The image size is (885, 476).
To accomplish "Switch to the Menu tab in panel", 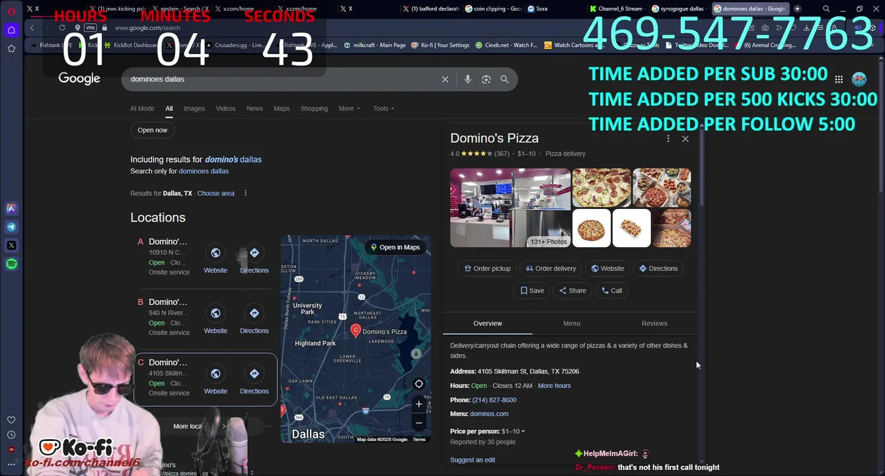I will [x=572, y=323].
